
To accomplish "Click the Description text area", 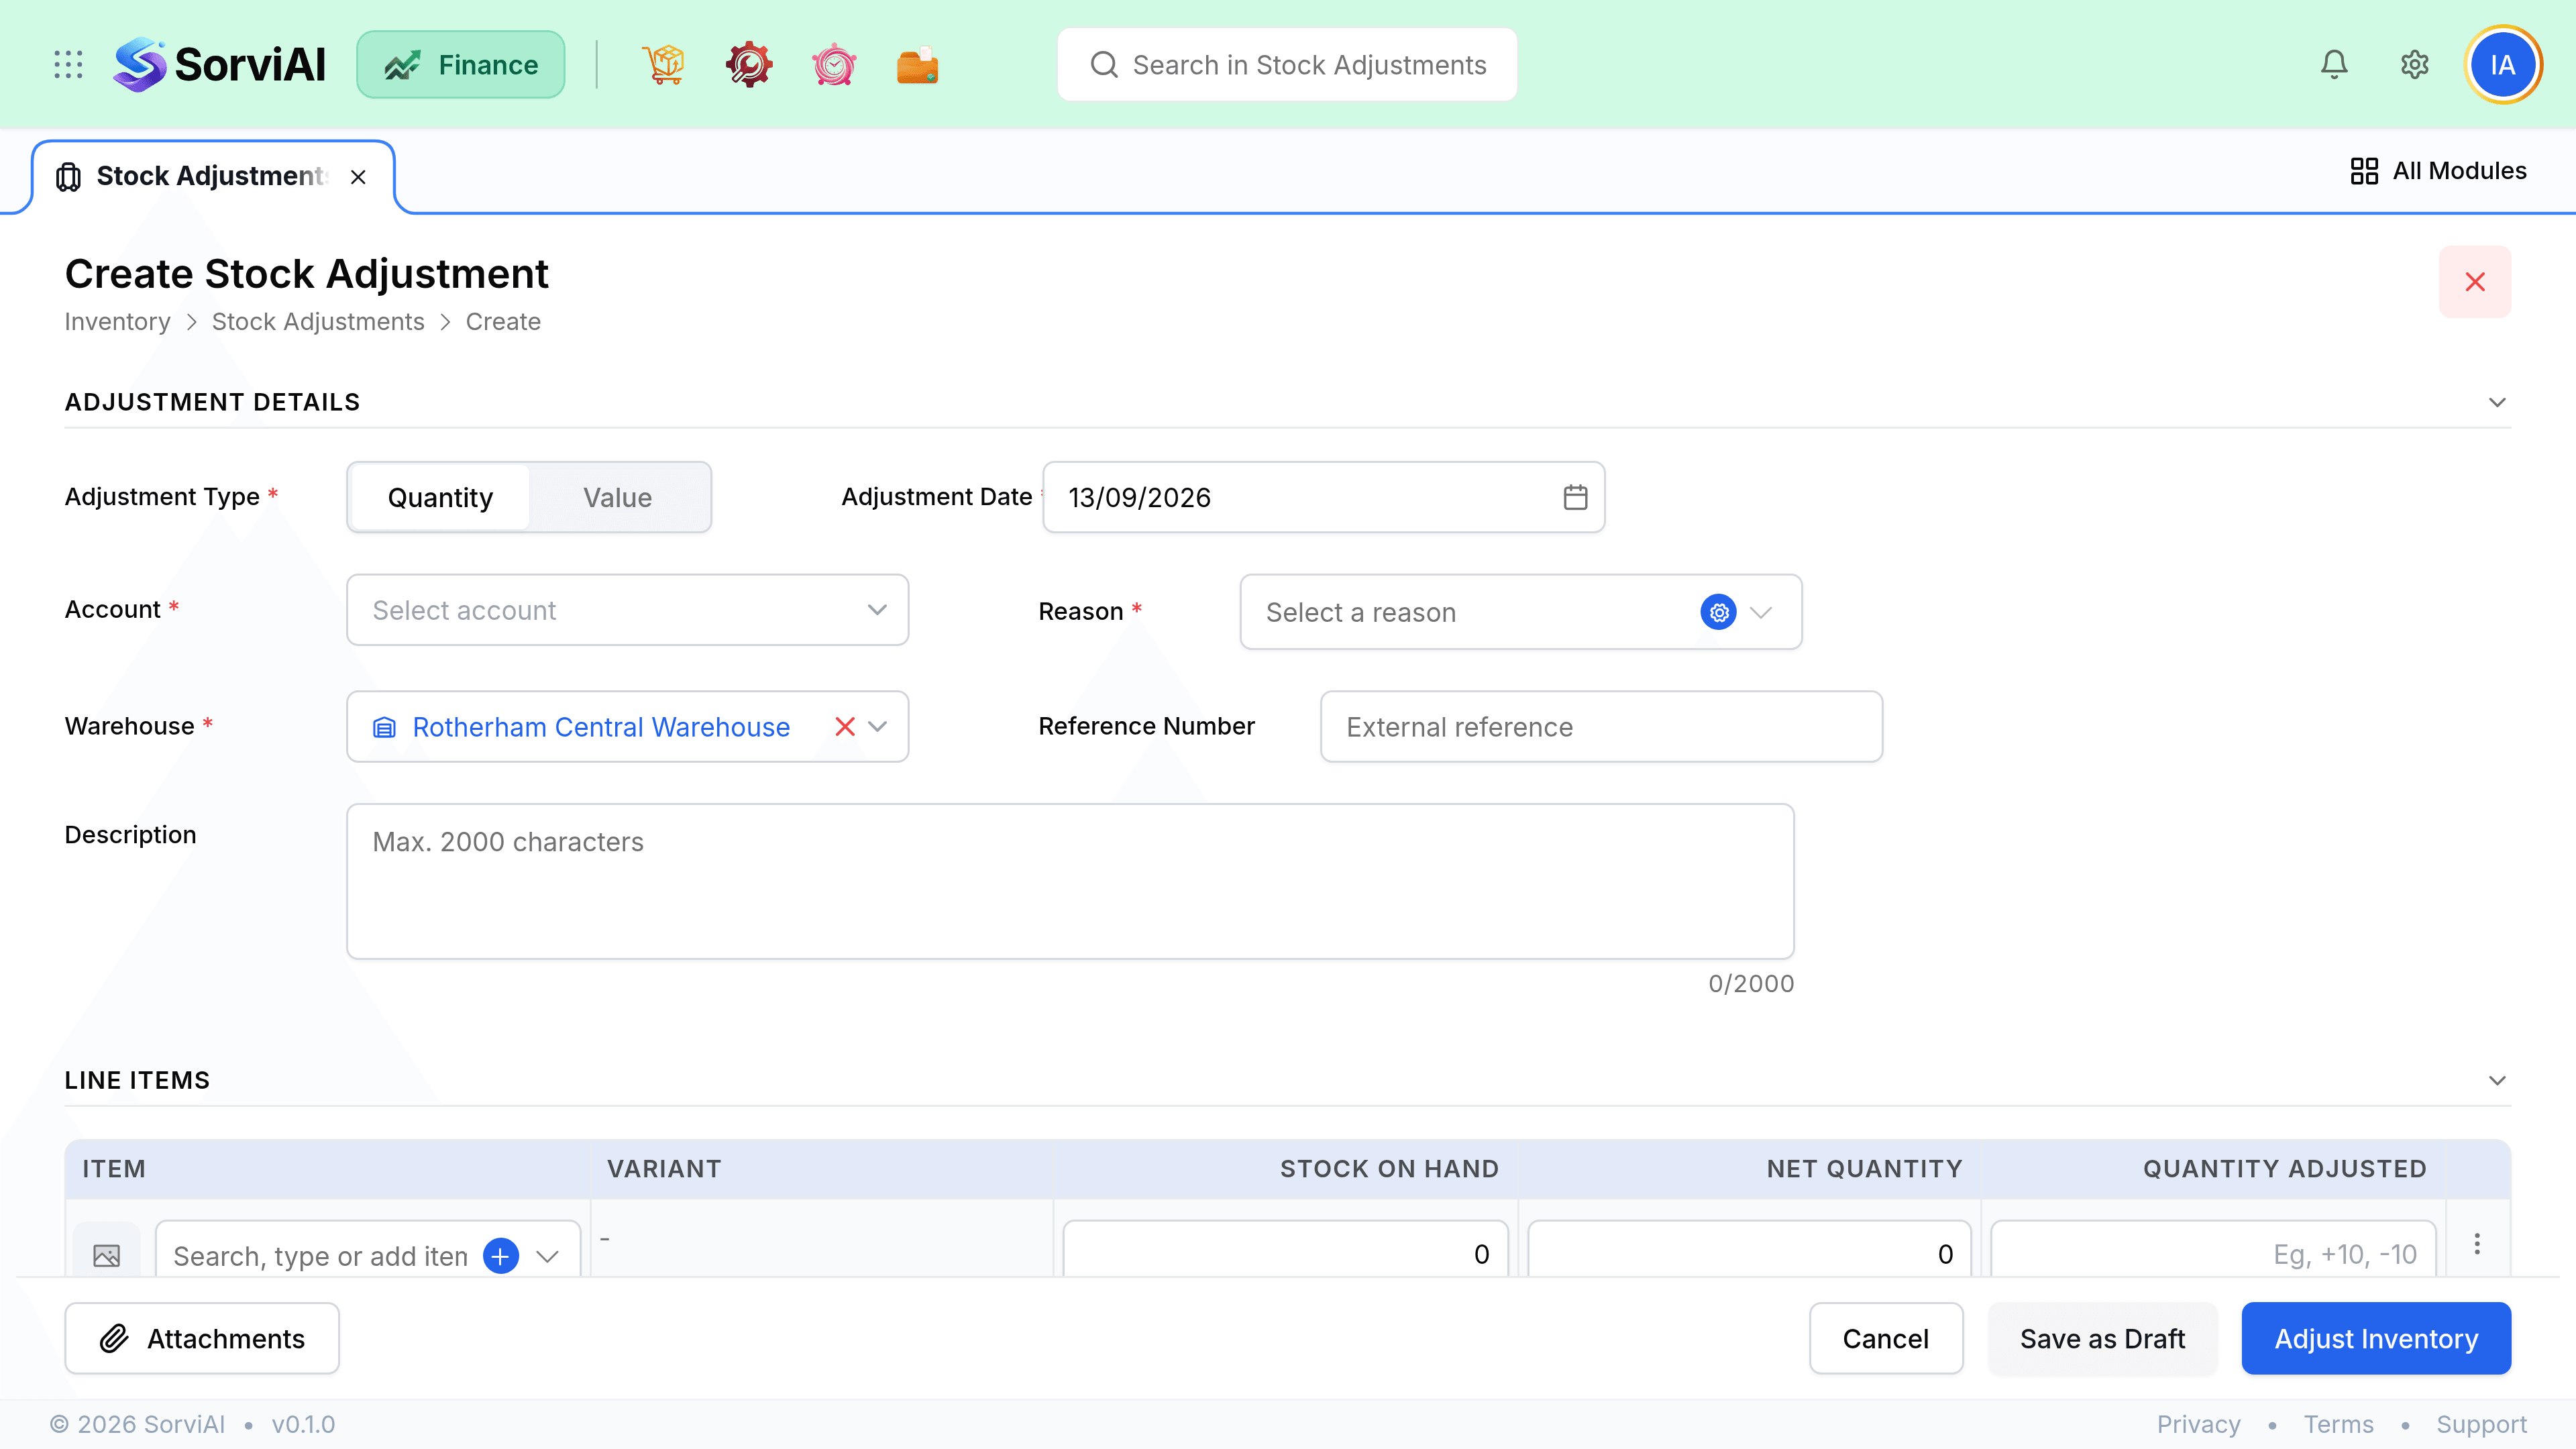I will 1070,881.
